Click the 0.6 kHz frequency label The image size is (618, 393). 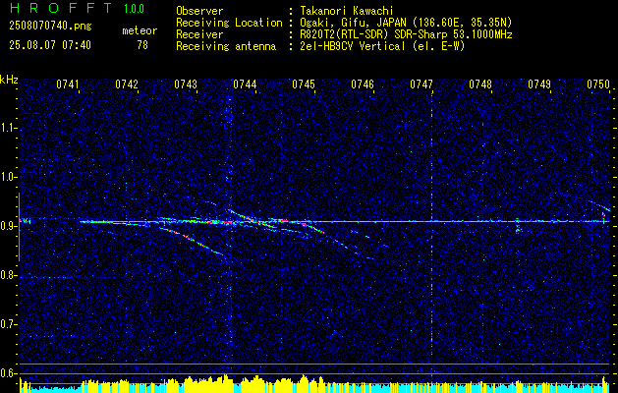pos(8,373)
